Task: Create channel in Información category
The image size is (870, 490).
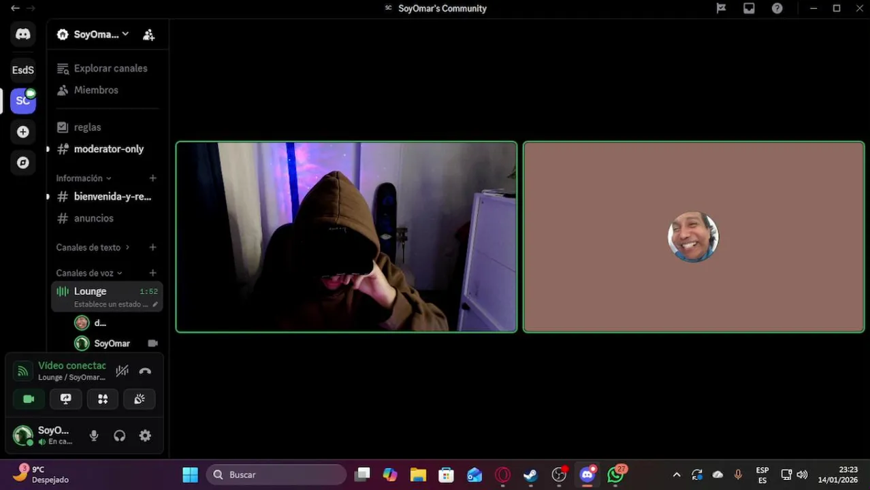Action: (152, 178)
